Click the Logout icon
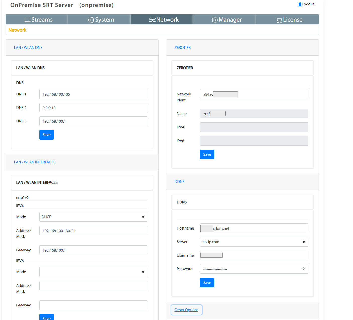Image resolution: width=353 pixels, height=320 pixels. pos(299,4)
